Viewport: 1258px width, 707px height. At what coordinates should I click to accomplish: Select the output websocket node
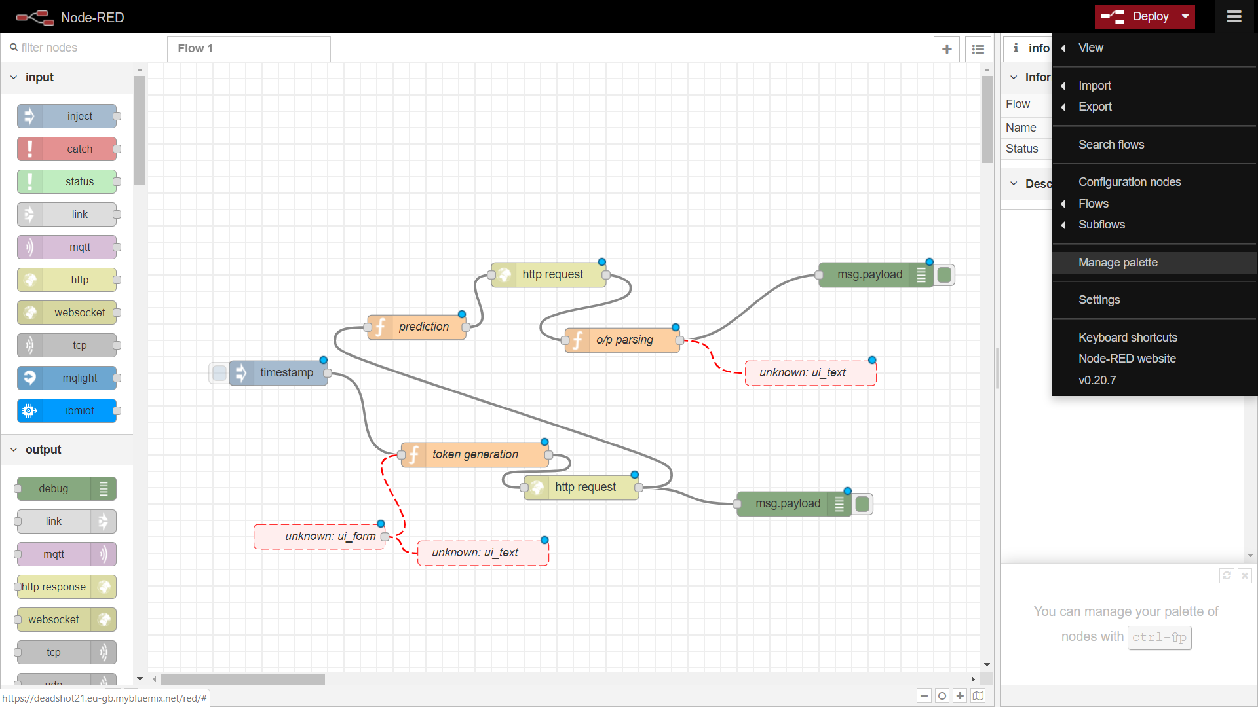(67, 620)
